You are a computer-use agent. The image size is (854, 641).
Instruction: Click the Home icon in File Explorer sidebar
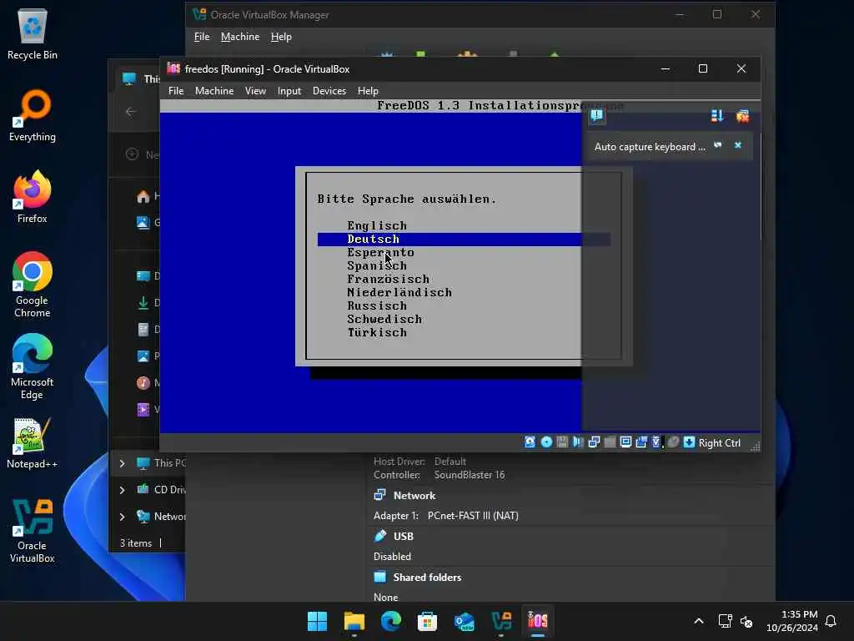click(143, 196)
